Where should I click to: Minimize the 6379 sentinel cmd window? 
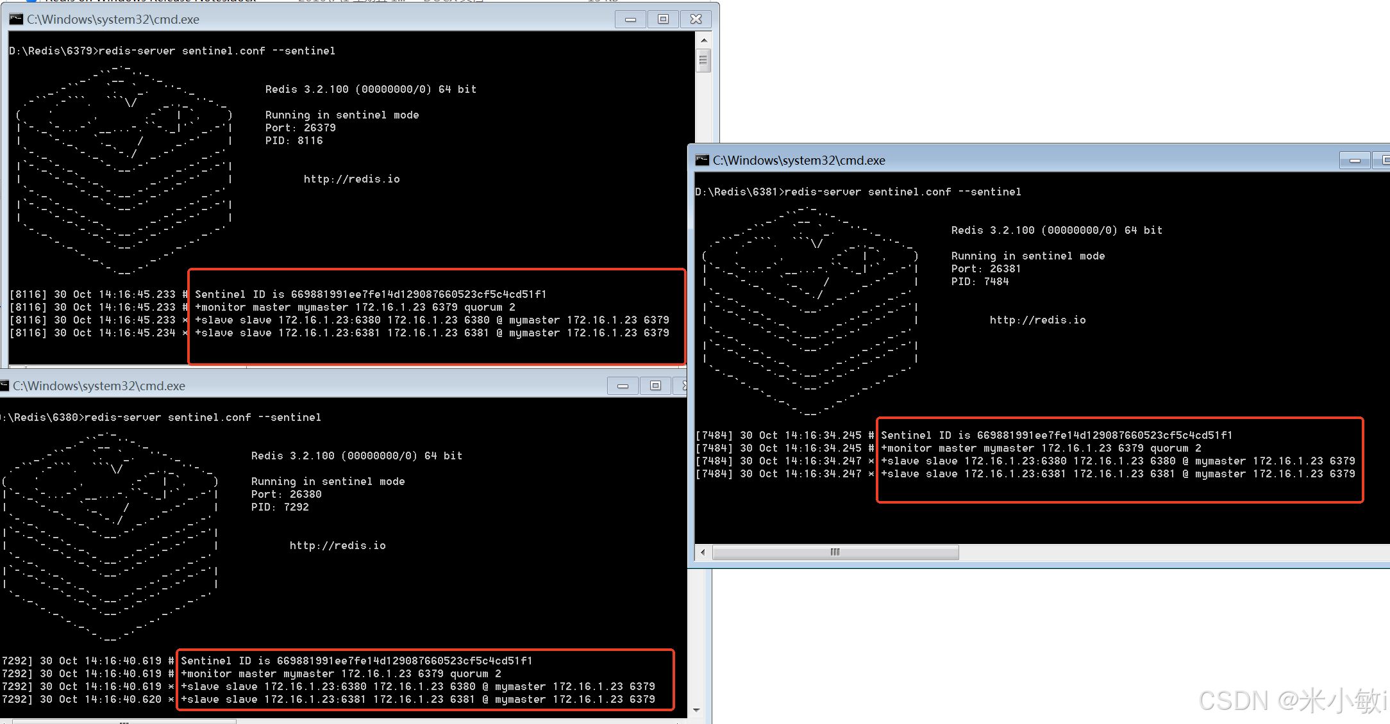point(630,19)
